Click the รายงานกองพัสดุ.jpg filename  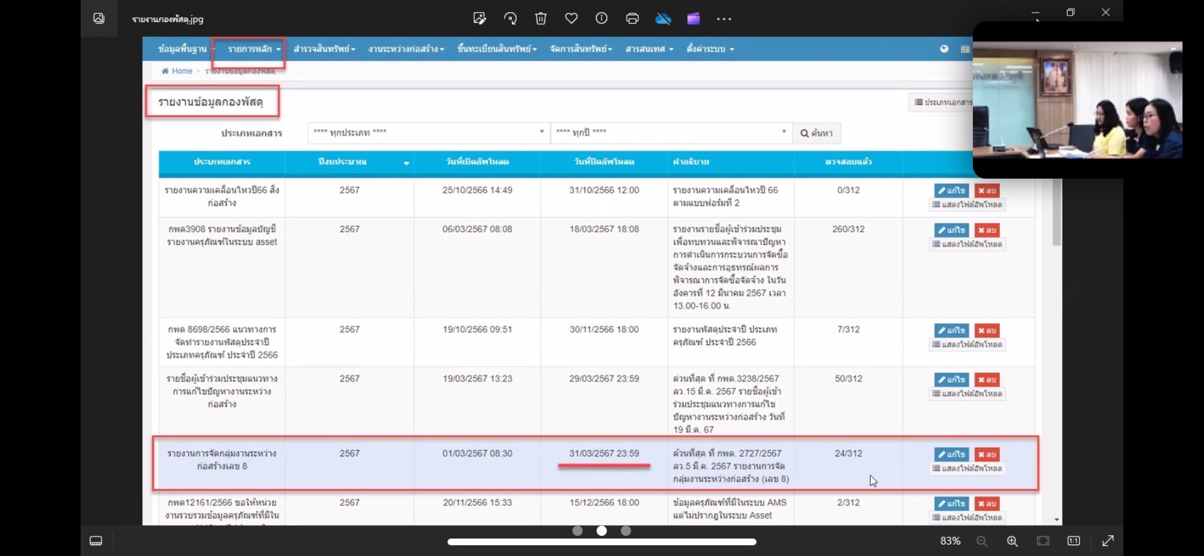point(167,19)
